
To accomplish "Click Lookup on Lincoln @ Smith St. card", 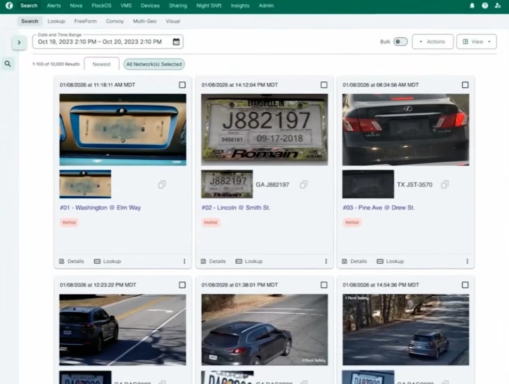I will [249, 261].
